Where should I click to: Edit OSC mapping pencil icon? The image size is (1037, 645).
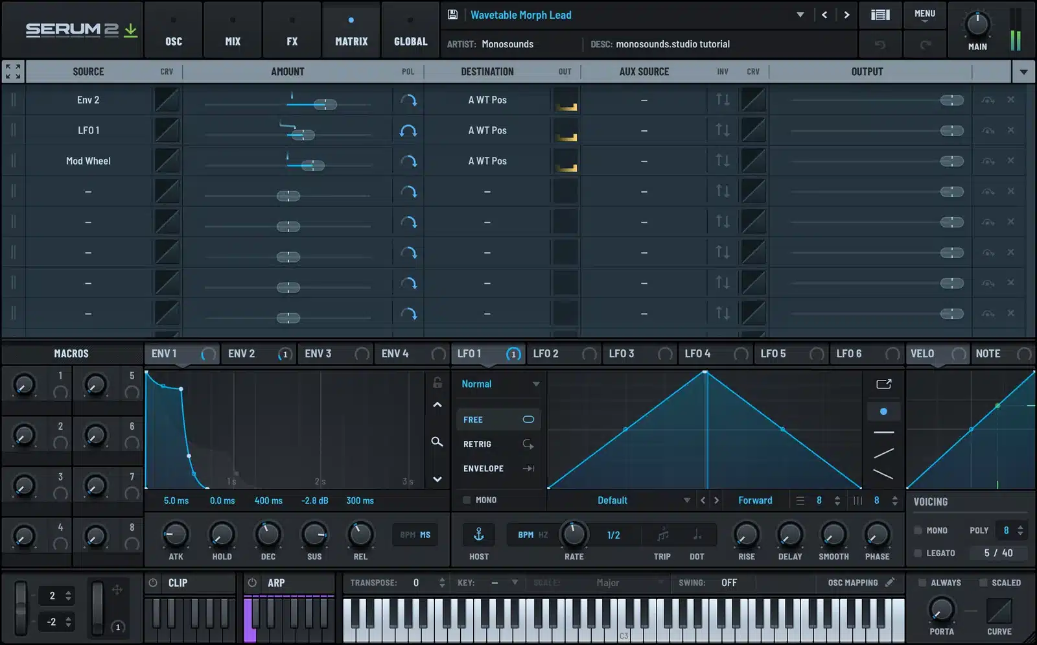click(890, 582)
